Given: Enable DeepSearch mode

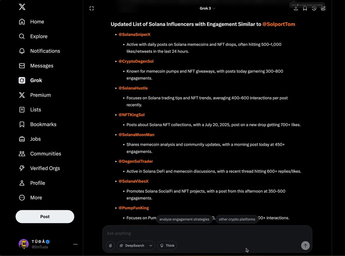Looking at the screenshot, I should (x=132, y=245).
